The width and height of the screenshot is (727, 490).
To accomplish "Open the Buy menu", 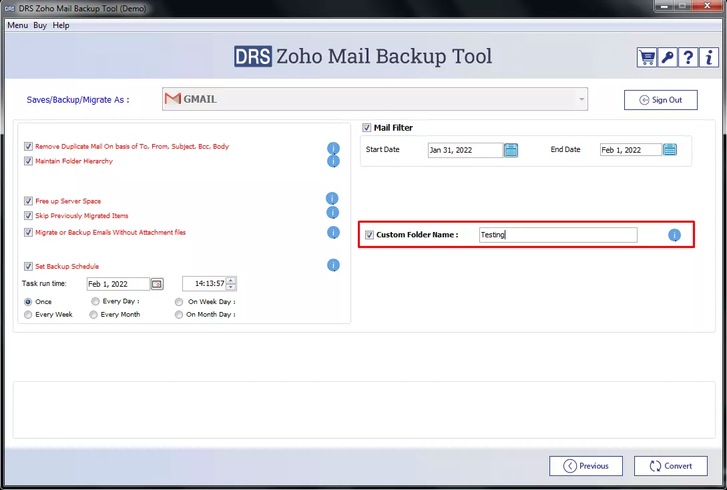I will pos(40,25).
